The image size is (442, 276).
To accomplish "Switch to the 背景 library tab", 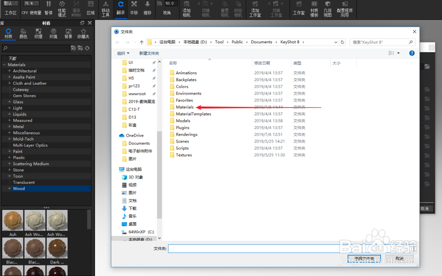I will pyautogui.click(x=68, y=34).
